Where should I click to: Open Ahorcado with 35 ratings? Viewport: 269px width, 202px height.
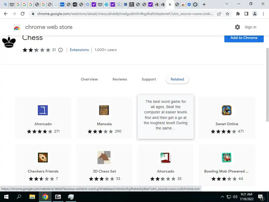[x=165, y=171]
